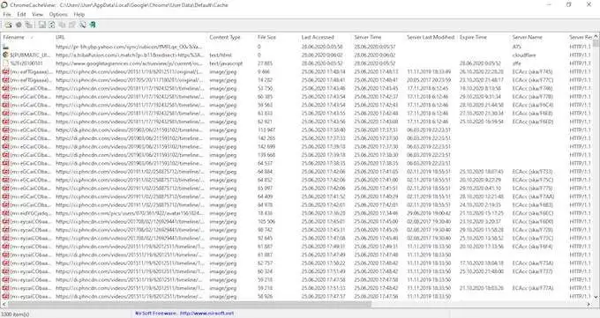Click the ECAcc (ska/F745) server name cell
Screen dimensions: 600x318
click(533, 71)
